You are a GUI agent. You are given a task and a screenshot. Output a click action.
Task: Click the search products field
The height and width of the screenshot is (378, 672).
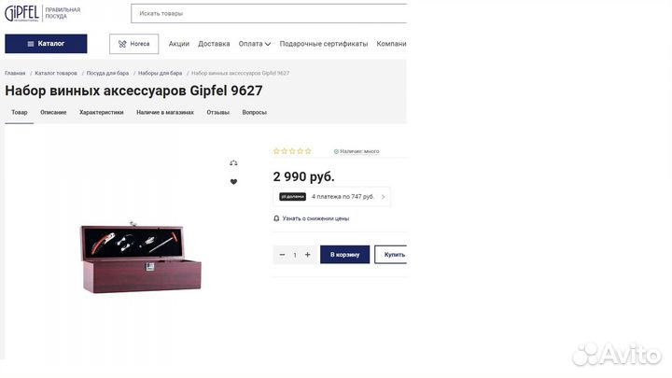[x=269, y=13]
